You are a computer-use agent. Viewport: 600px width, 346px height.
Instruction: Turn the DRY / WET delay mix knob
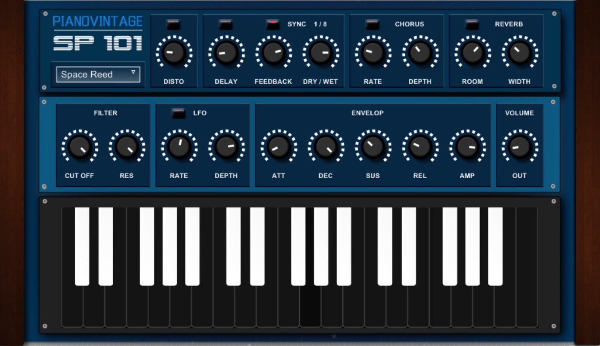[x=322, y=53]
